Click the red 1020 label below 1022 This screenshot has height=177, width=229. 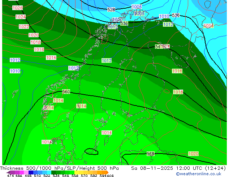point(34,35)
